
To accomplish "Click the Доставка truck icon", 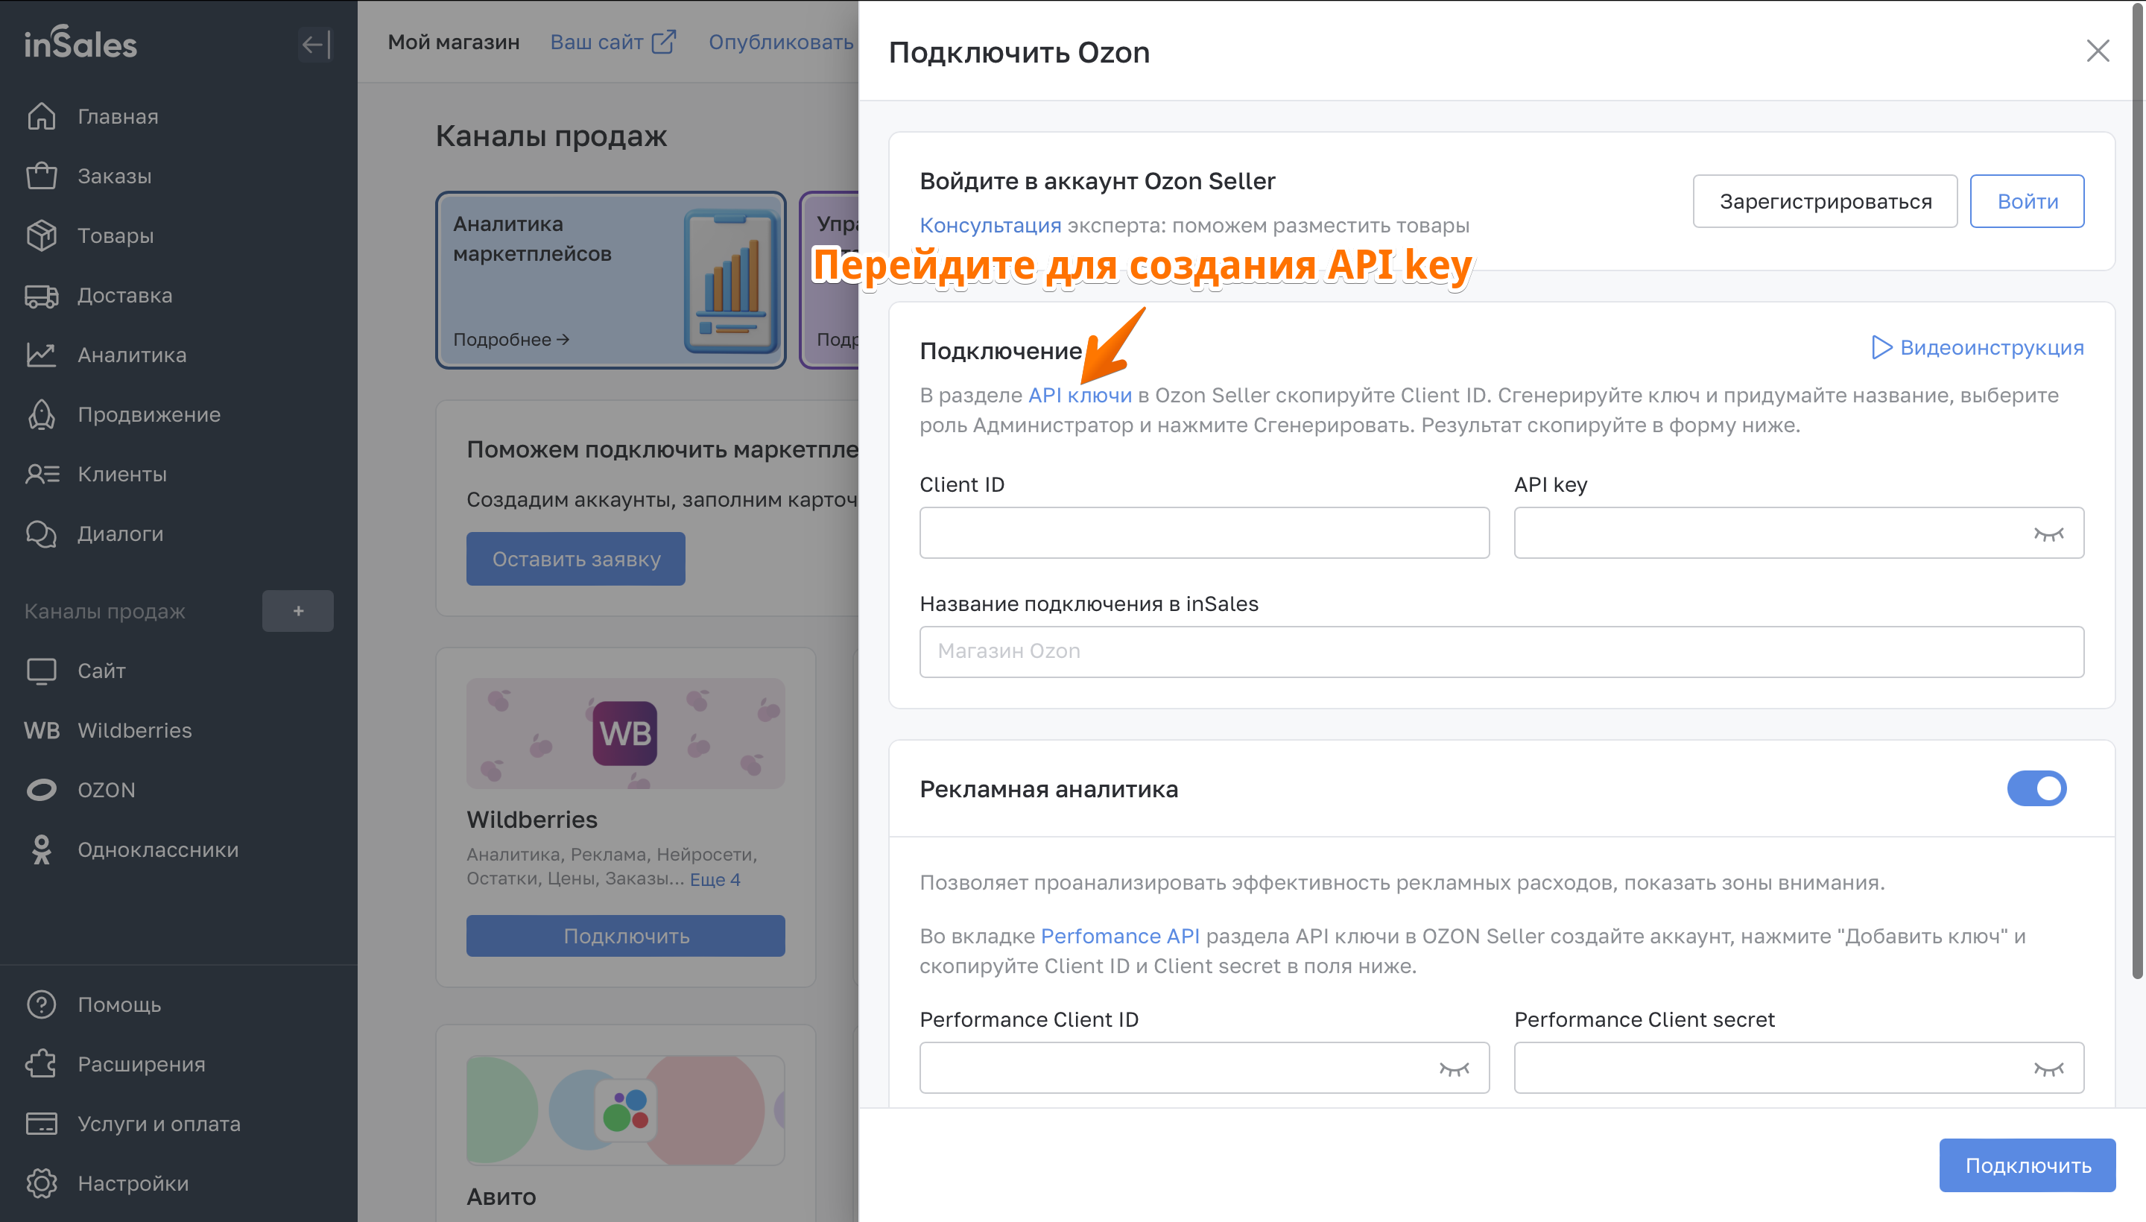I will coord(41,295).
